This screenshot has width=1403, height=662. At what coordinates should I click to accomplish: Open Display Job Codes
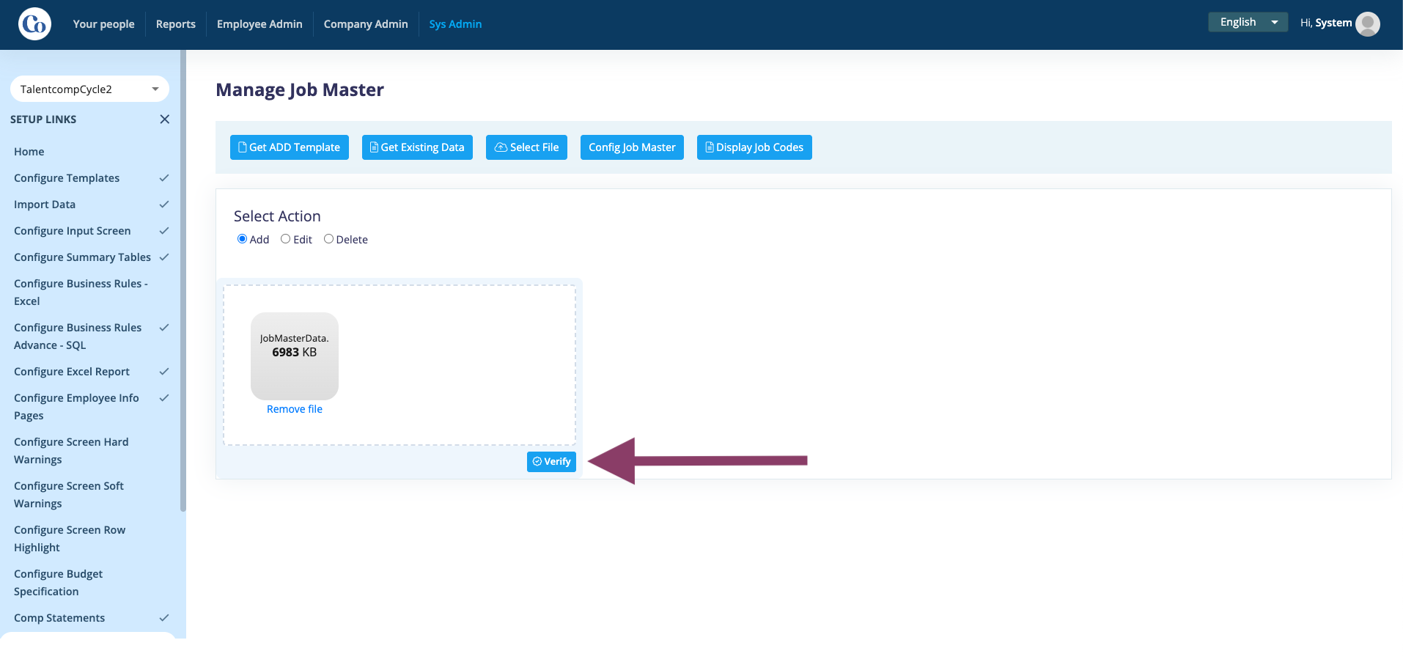point(754,147)
